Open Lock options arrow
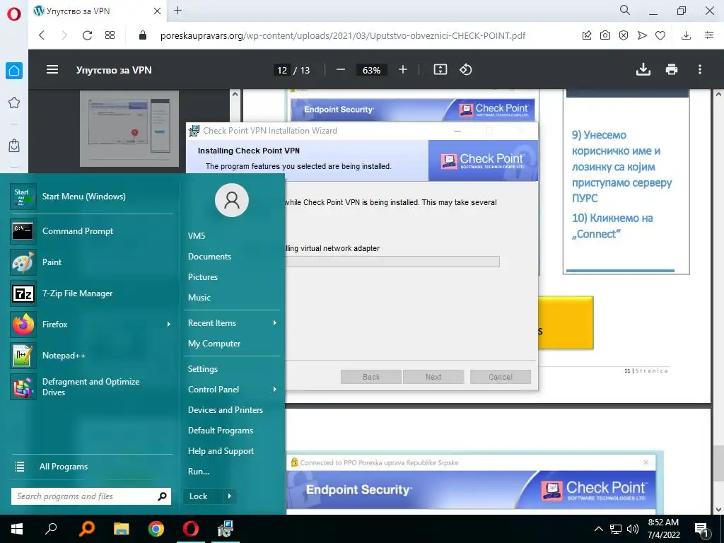Image resolution: width=724 pixels, height=543 pixels. [230, 496]
